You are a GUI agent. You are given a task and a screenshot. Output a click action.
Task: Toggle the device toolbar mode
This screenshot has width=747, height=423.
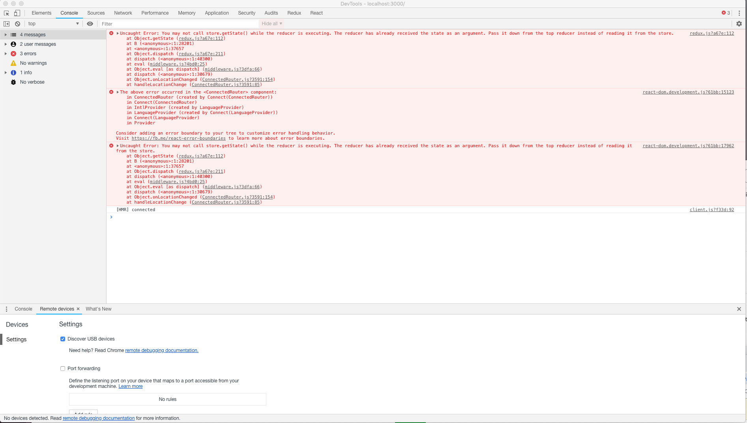17,13
